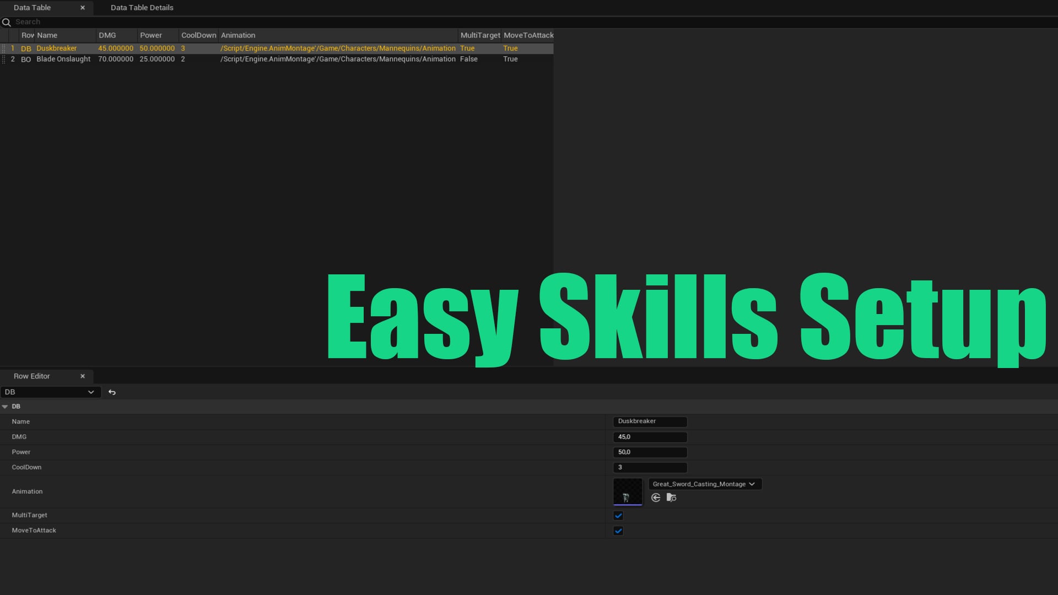This screenshot has height=595, width=1058.
Task: Click the use-selected-asset arrow under the Animation dropdown
Action: coord(655,497)
